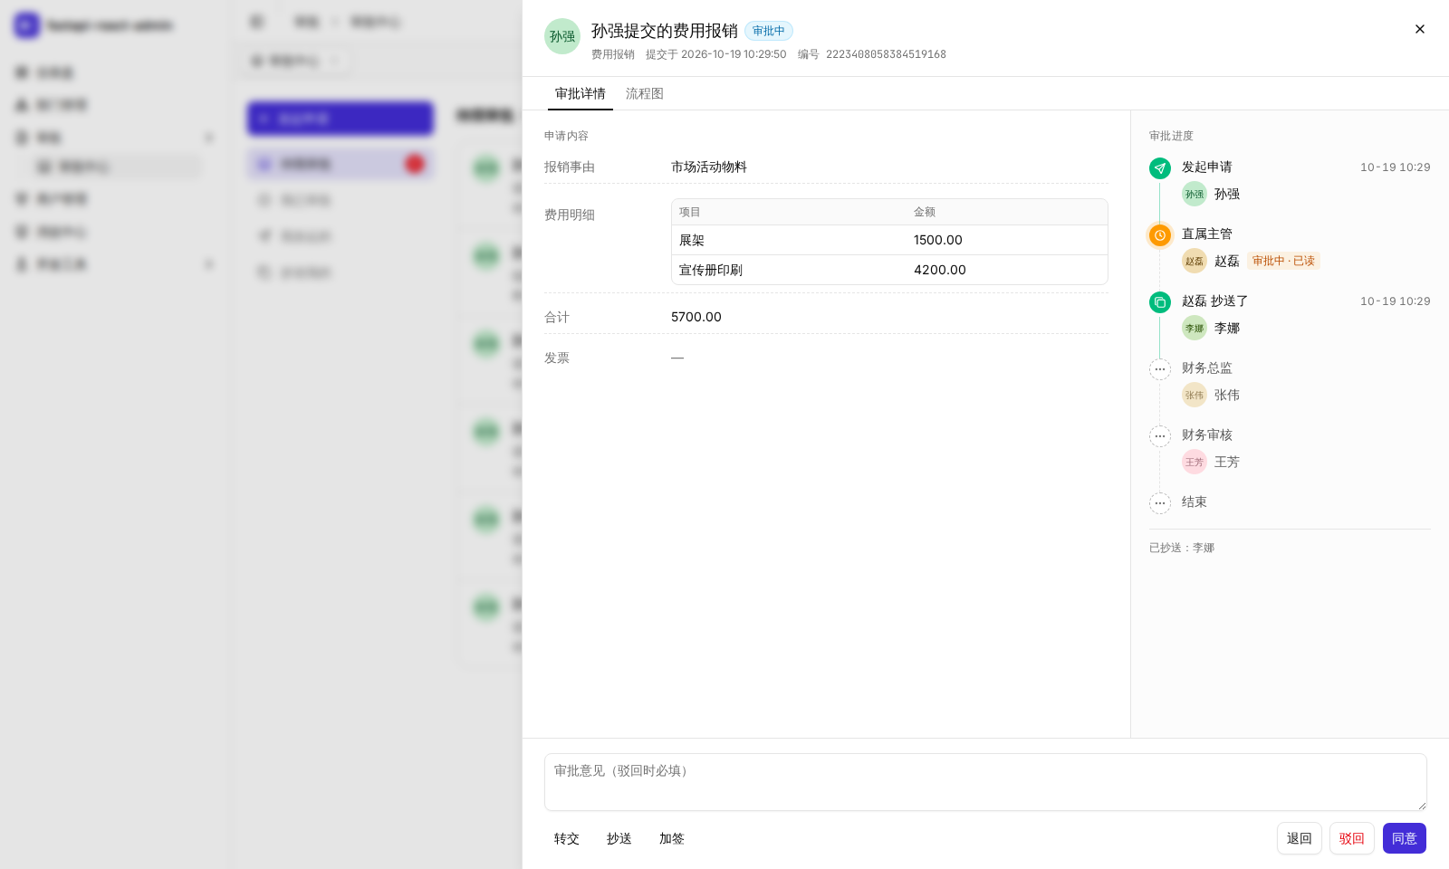
Task: Click the pending 财务总监 step icon
Action: (x=1160, y=369)
